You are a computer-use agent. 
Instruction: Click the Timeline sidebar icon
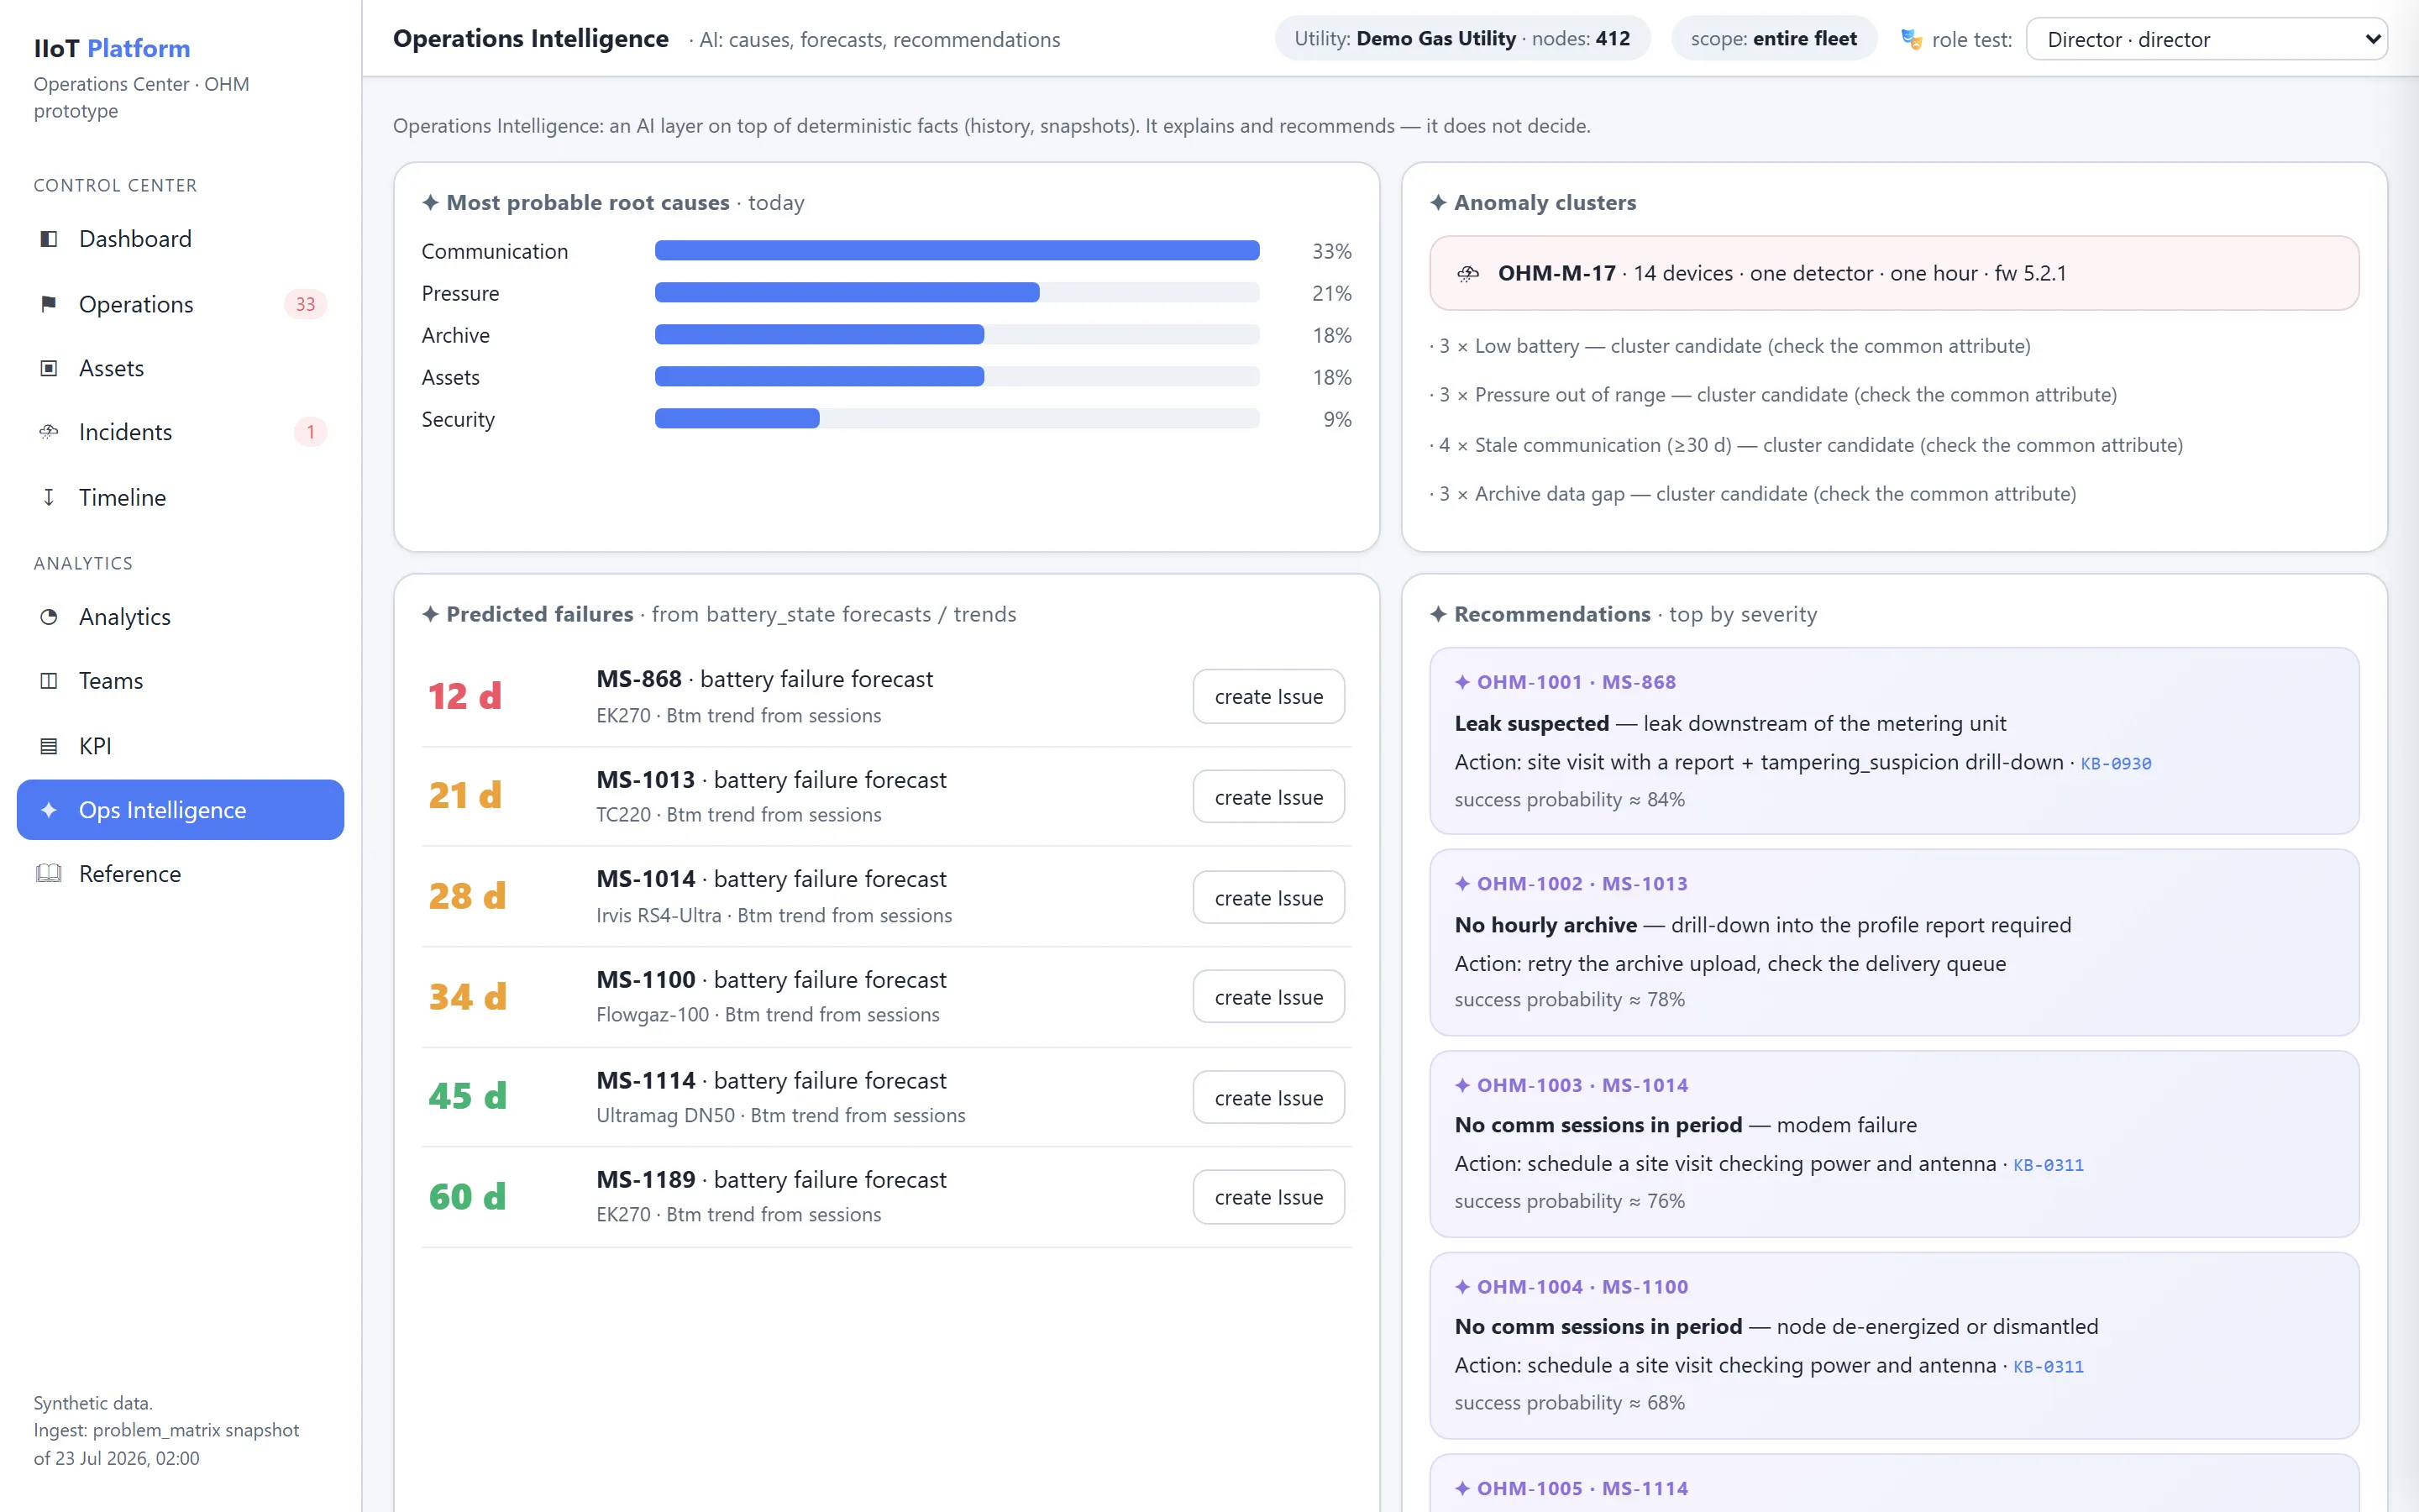pos(48,497)
